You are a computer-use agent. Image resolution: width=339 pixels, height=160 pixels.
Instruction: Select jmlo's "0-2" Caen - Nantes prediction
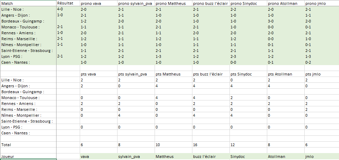point(308,62)
